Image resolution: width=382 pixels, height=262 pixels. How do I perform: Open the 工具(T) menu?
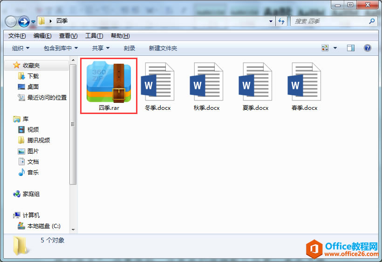coord(94,36)
